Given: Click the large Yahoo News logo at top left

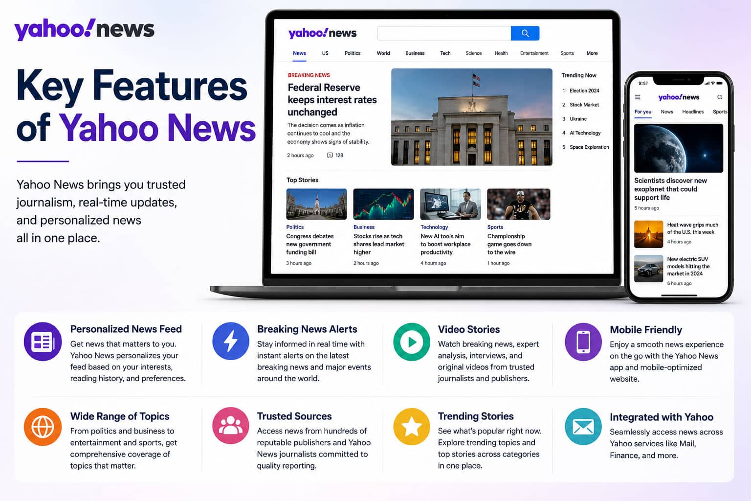Looking at the screenshot, I should [84, 29].
